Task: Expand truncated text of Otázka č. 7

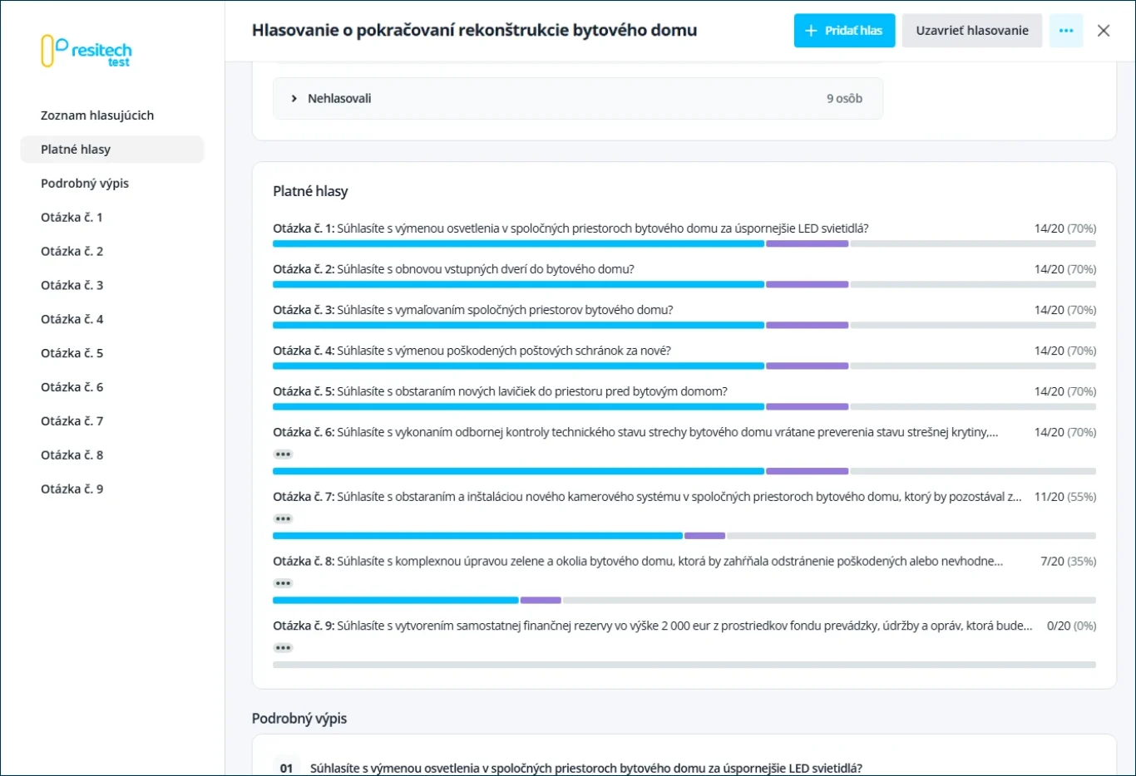Action: tap(284, 519)
